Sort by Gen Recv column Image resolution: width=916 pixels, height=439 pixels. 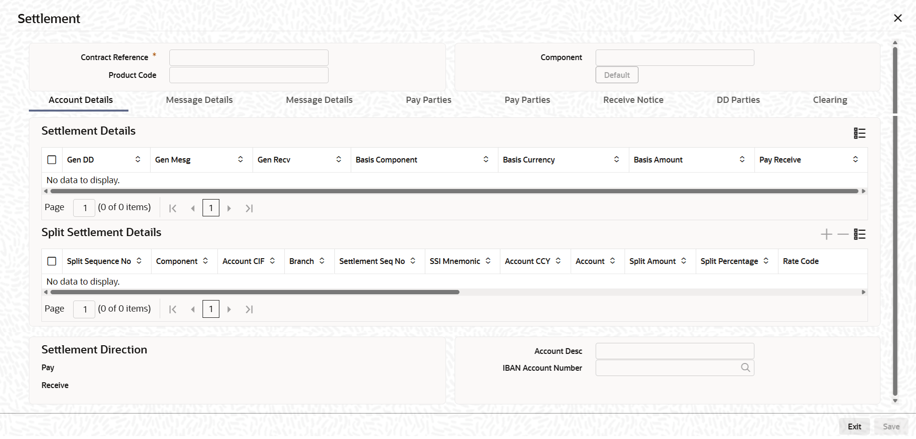[x=339, y=159]
